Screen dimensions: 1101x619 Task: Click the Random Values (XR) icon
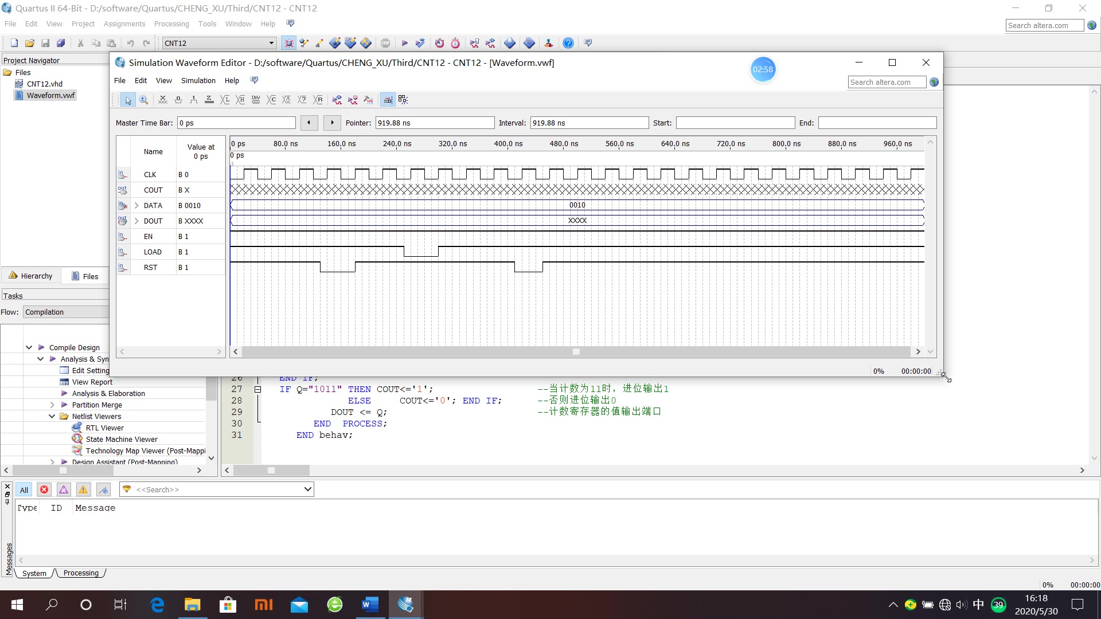pyautogui.click(x=318, y=100)
